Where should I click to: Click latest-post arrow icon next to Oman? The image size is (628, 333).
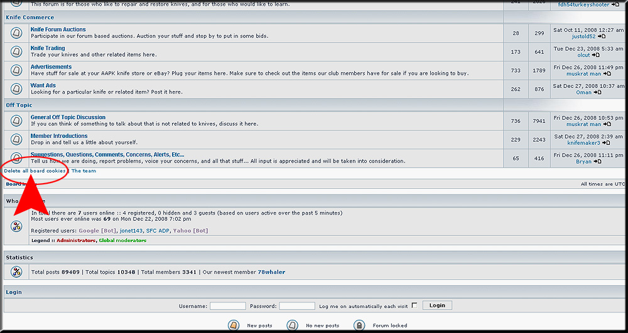597,92
